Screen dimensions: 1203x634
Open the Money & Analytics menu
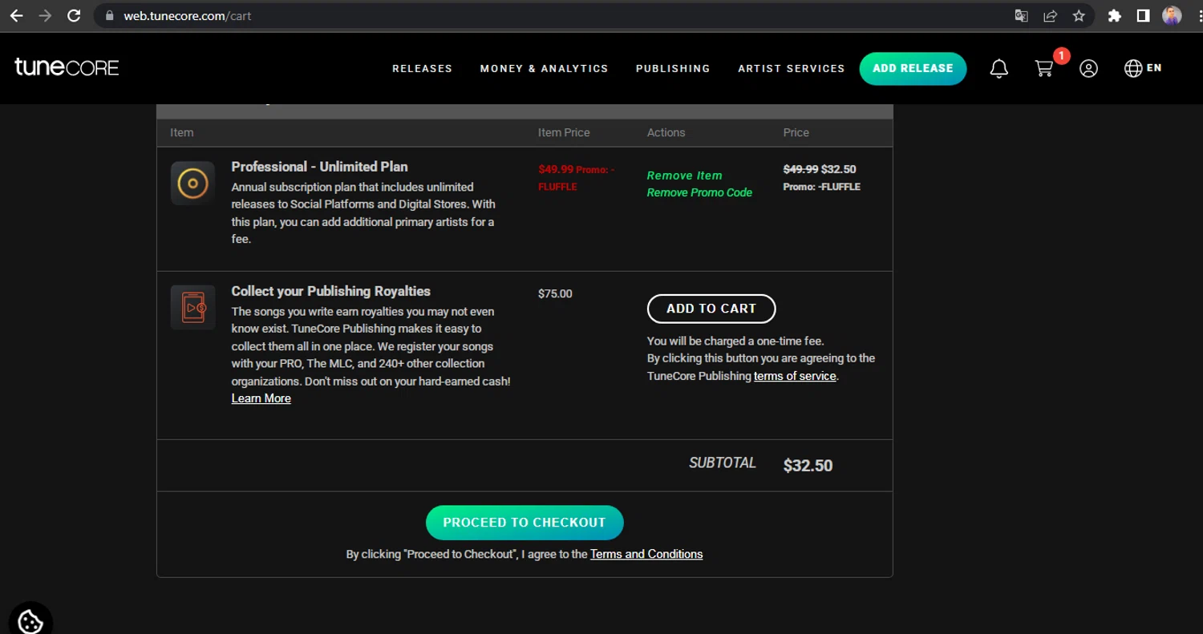pyautogui.click(x=544, y=68)
